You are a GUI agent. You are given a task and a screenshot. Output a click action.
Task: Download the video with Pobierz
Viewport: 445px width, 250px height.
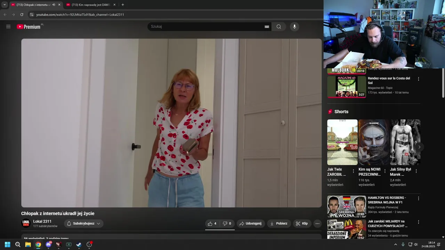tap(279, 224)
